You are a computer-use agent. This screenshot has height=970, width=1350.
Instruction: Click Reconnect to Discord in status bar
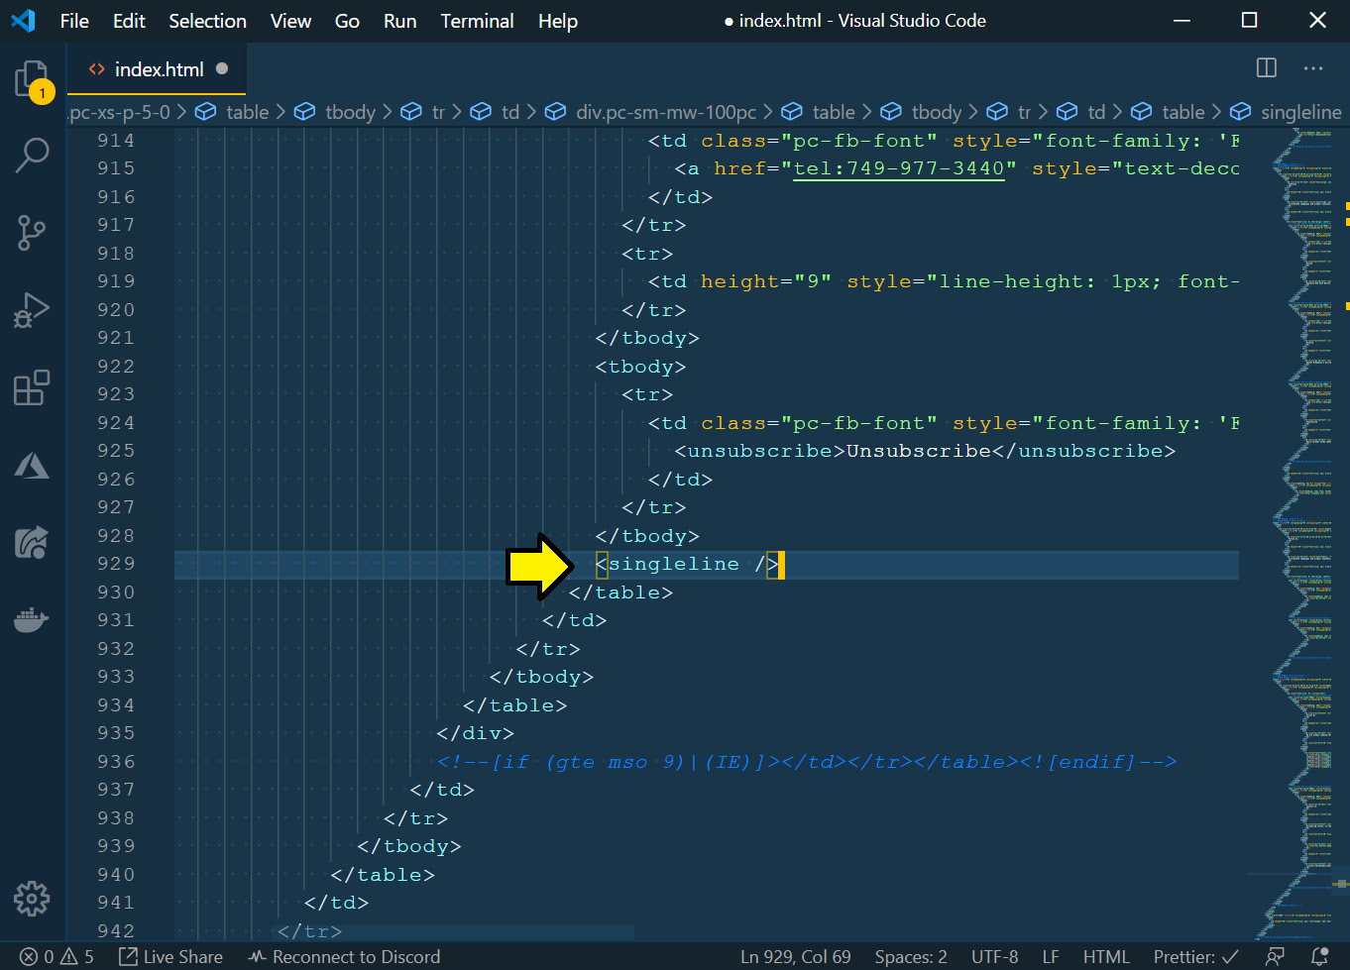pos(344,957)
